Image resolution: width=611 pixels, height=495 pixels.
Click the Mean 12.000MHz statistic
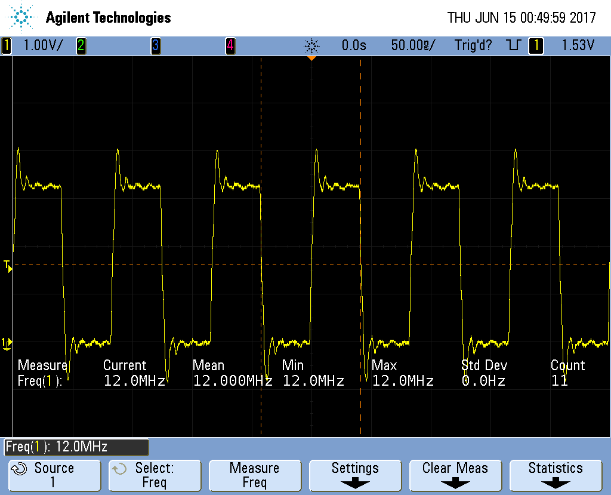232,373
